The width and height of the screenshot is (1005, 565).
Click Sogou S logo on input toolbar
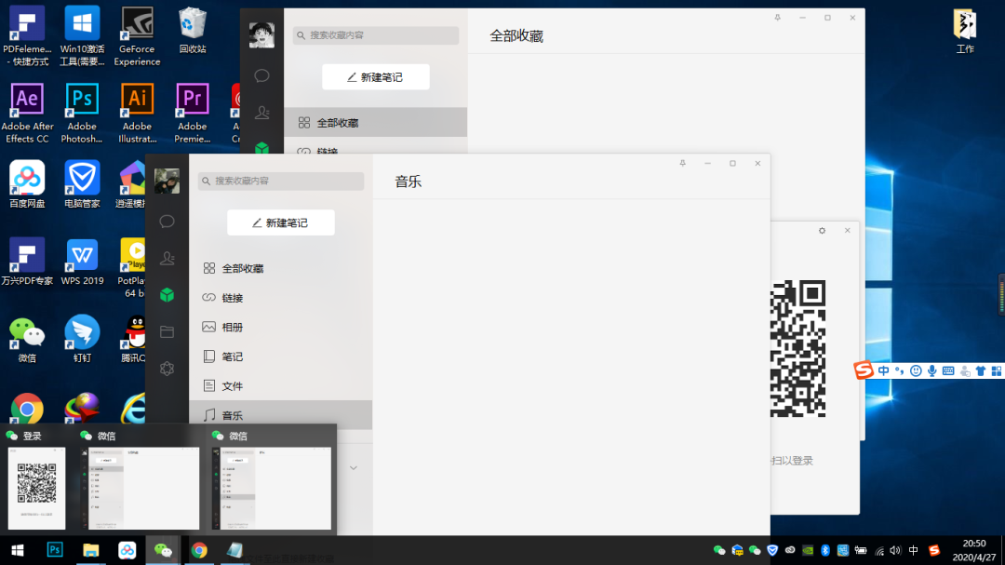point(864,370)
